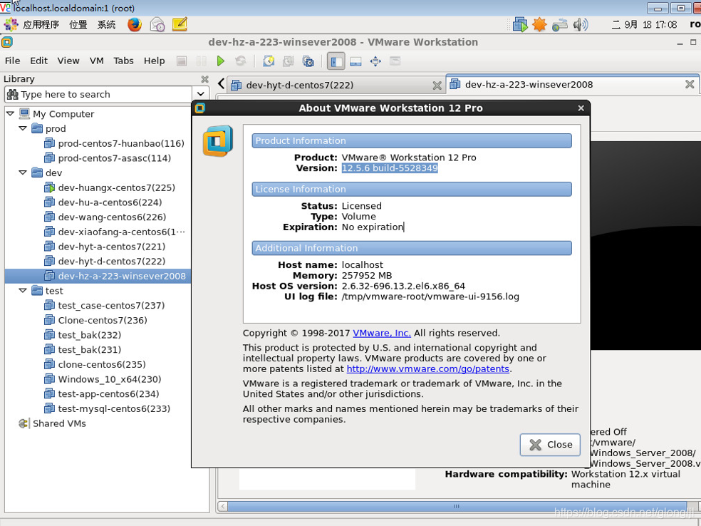Select prod-centos7-asasc(114) VM
This screenshot has width=701, height=526.
[x=114, y=158]
